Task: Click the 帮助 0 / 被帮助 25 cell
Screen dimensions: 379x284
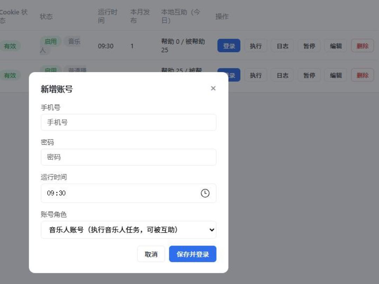Action: click(x=183, y=46)
